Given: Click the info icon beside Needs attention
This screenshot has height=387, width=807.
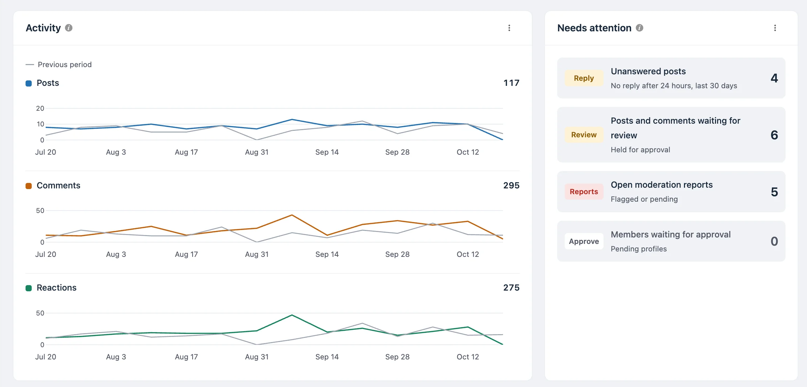Looking at the screenshot, I should [640, 28].
